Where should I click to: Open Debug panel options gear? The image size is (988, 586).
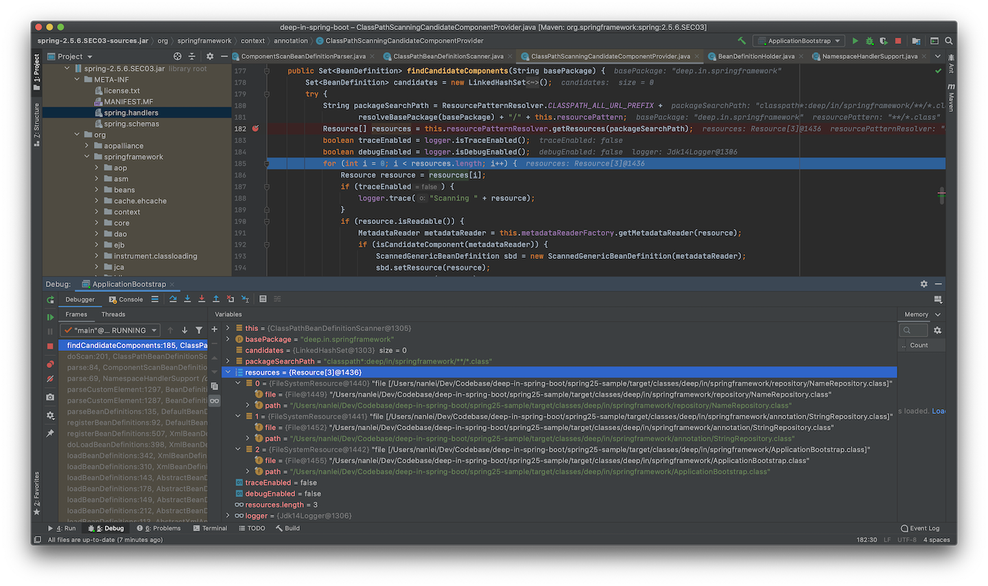924,284
